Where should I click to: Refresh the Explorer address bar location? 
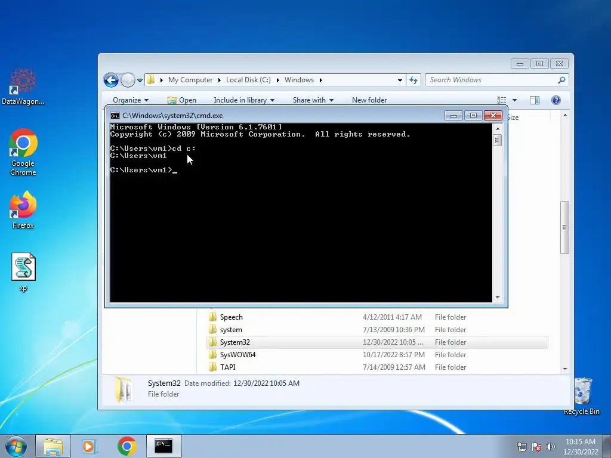coord(413,81)
